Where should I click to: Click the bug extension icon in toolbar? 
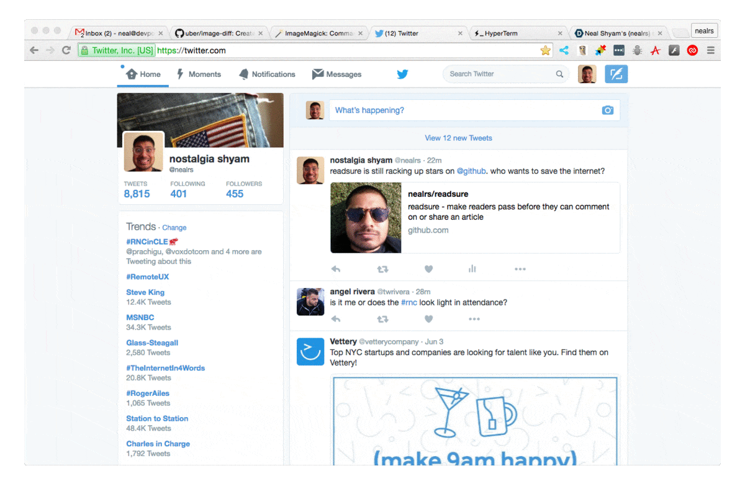click(637, 50)
